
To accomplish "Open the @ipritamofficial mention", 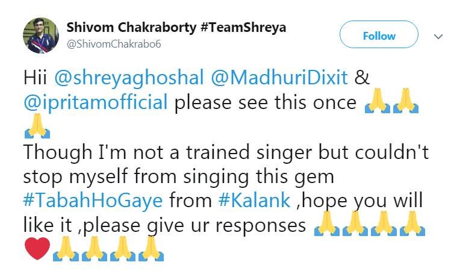I will pyautogui.click(x=96, y=102).
